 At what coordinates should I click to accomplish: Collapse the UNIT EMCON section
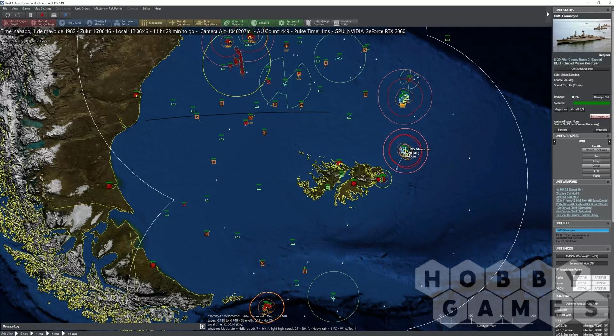tap(608, 249)
